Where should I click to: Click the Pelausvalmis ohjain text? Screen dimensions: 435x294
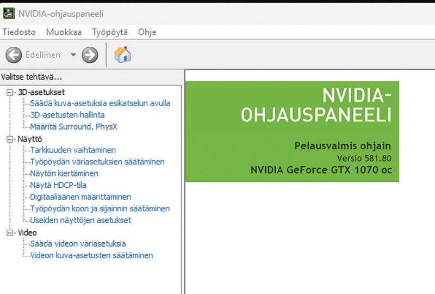343,146
